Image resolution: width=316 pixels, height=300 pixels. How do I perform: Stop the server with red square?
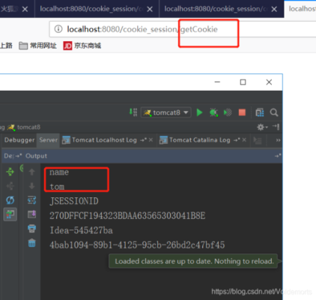point(242,112)
